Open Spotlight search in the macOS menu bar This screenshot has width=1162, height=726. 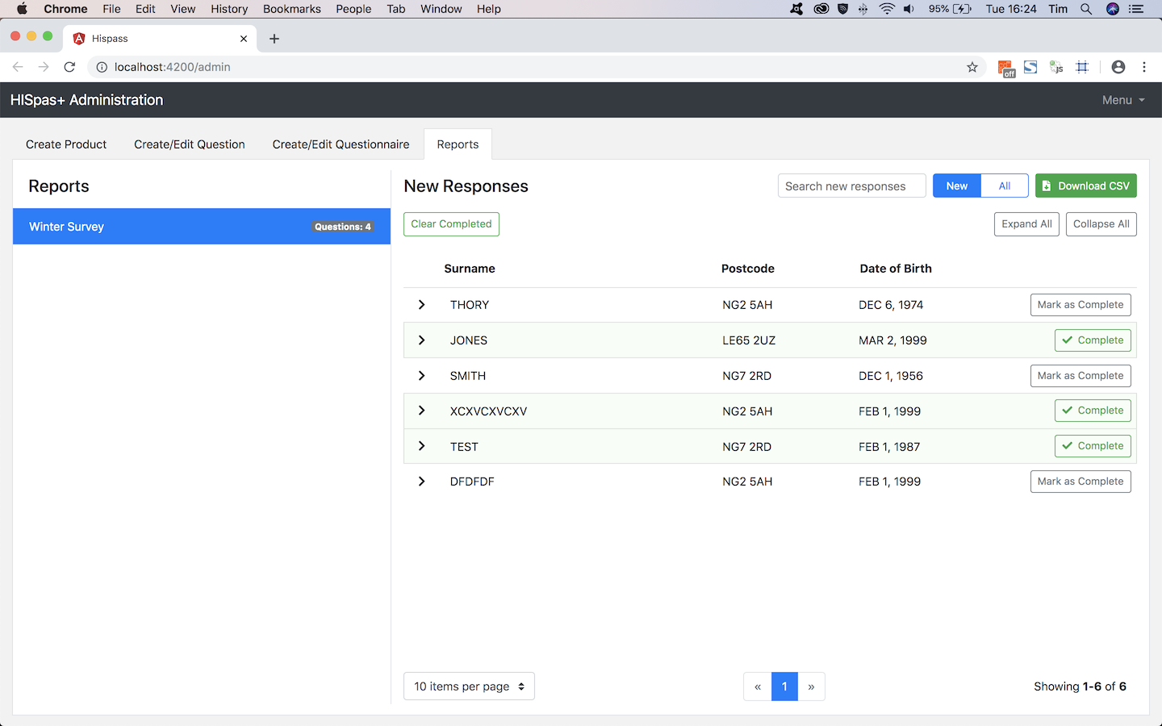point(1086,9)
